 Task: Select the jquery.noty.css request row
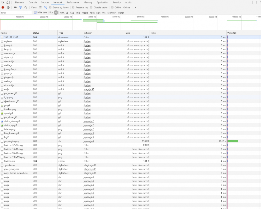point(130,169)
